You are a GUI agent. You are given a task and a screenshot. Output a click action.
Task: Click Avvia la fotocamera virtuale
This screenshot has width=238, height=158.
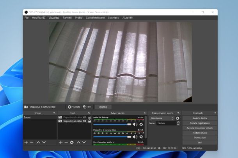click(x=200, y=128)
